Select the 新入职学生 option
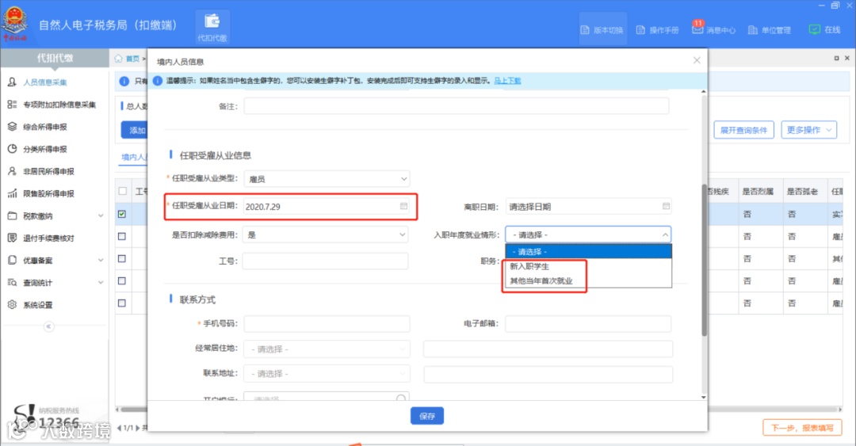 coord(588,266)
